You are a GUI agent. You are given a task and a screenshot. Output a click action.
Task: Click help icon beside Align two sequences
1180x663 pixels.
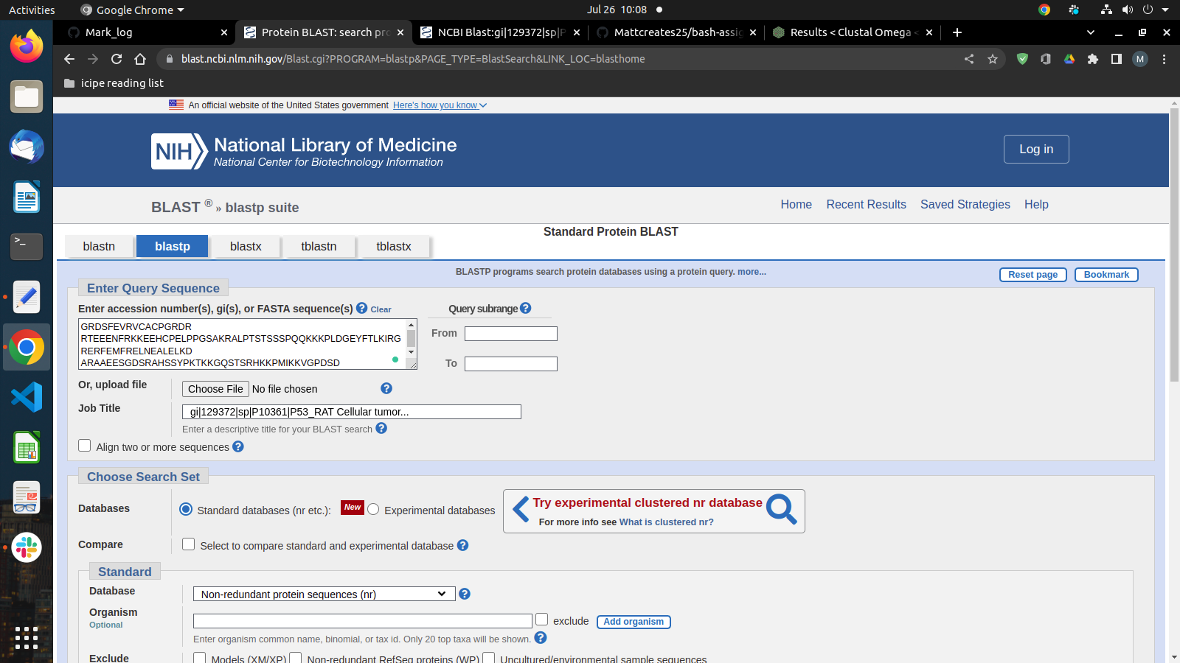238,446
